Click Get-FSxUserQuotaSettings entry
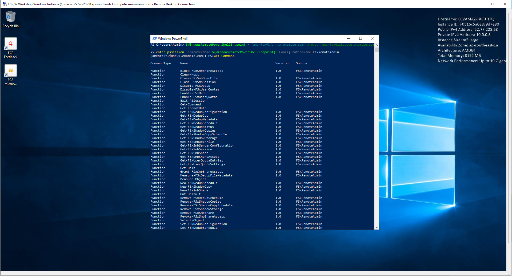This screenshot has width=512, height=276. click(203, 164)
